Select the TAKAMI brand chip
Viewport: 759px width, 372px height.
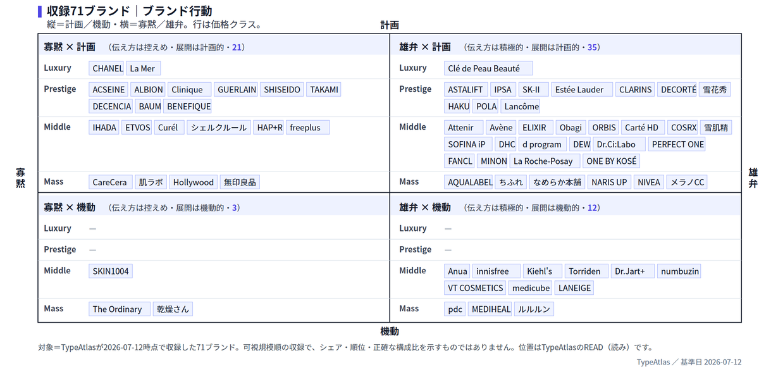324,90
